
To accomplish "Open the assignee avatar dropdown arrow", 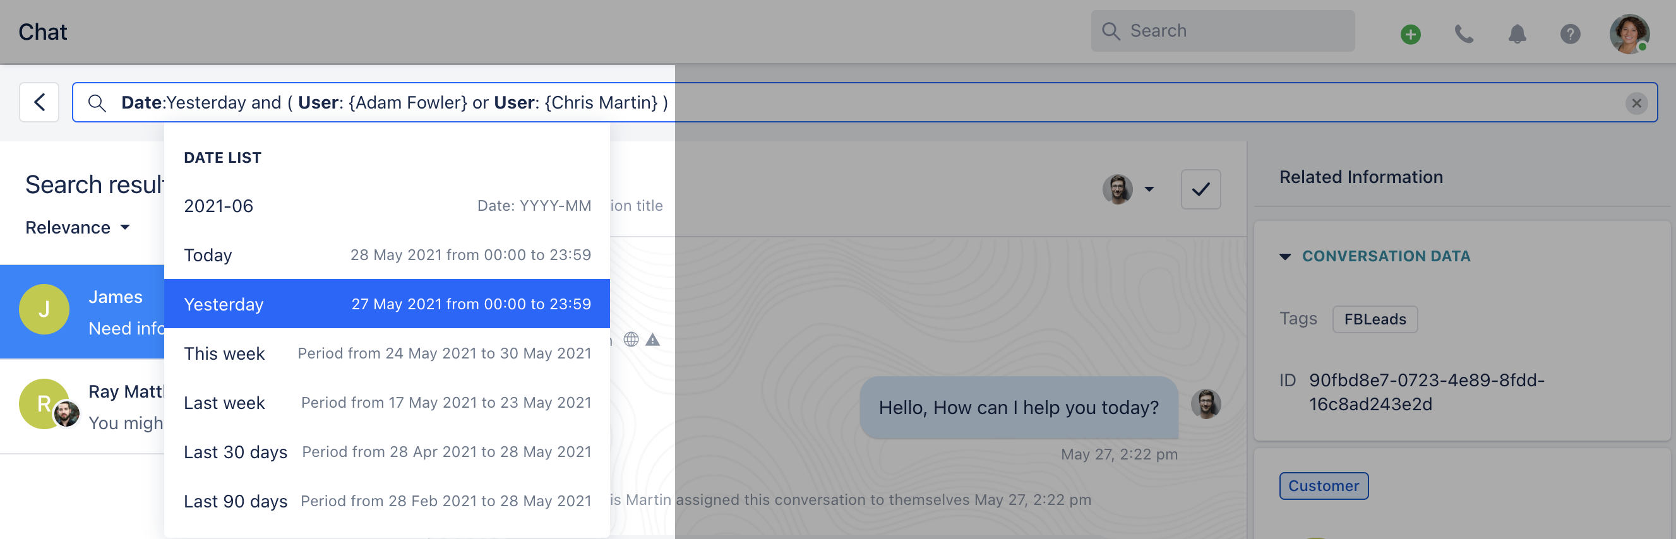I will (1149, 189).
